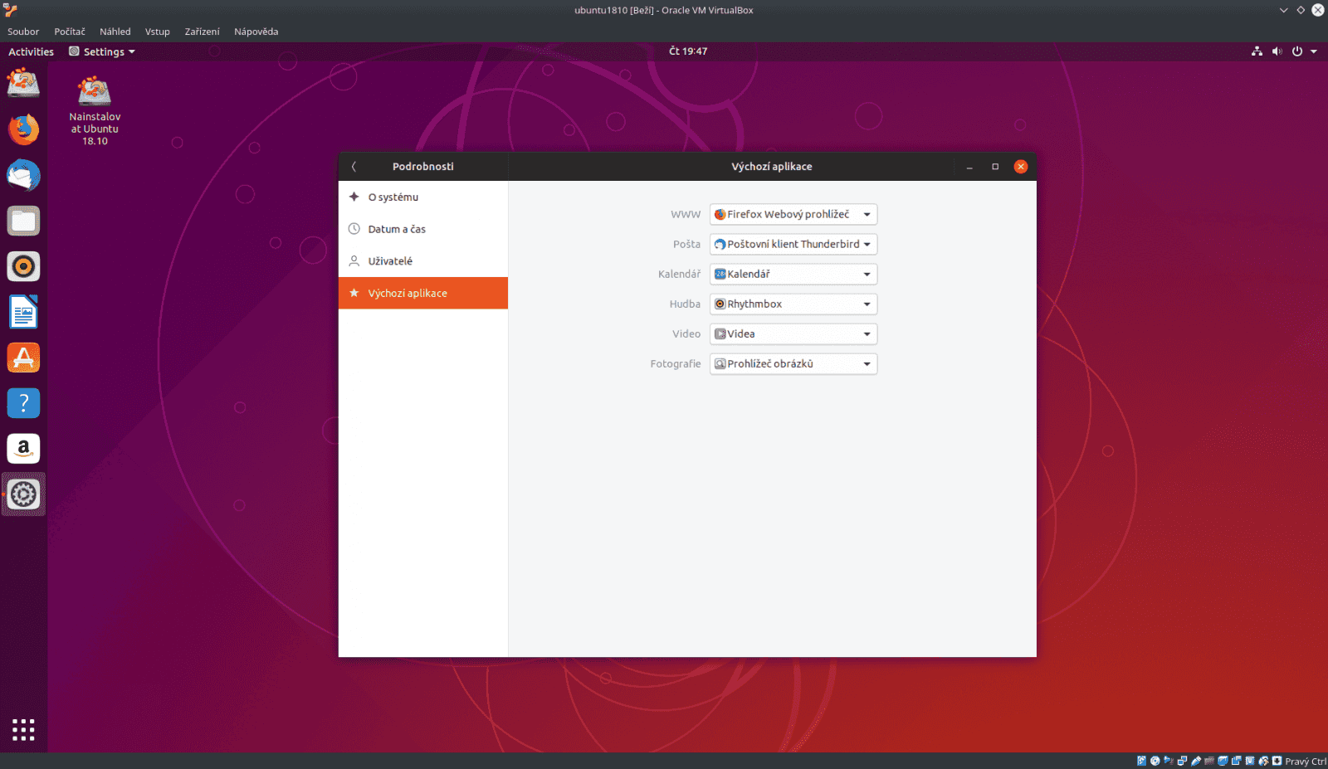Click the network status icon in the top panel
Image resolution: width=1328 pixels, height=769 pixels.
1257,51
